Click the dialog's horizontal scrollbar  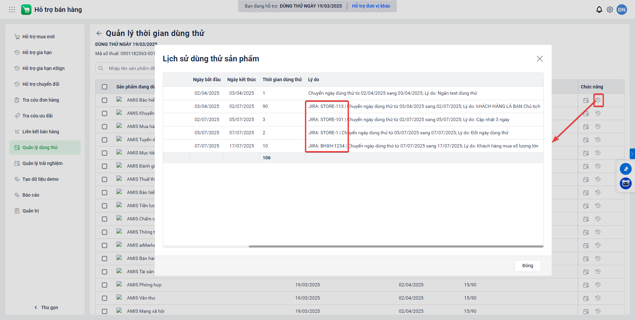pyautogui.click(x=396, y=246)
